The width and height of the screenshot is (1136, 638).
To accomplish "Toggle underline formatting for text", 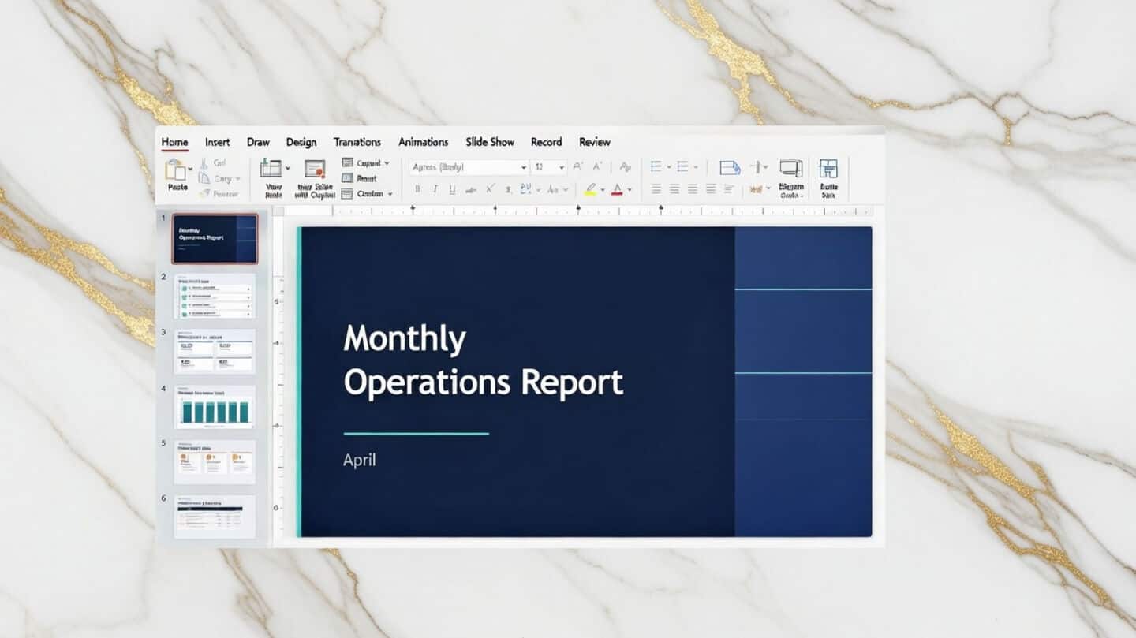I will (452, 189).
